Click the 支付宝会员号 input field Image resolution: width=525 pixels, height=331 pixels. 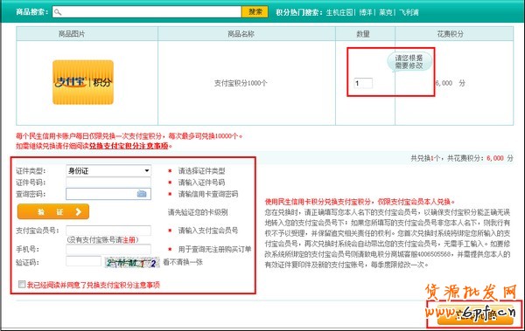coord(108,231)
